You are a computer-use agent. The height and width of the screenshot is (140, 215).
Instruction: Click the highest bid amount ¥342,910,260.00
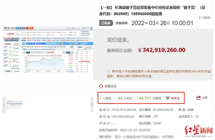coord(164,50)
